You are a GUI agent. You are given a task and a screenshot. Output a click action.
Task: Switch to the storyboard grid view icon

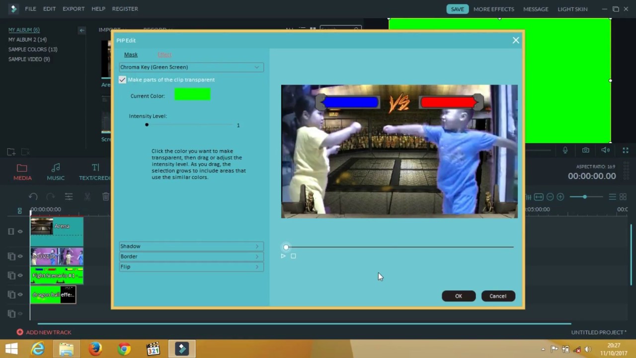pyautogui.click(x=623, y=197)
